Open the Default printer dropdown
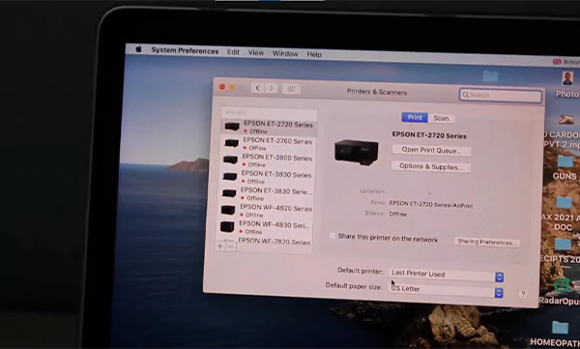Image resolution: width=580 pixels, height=349 pixels. [446, 275]
